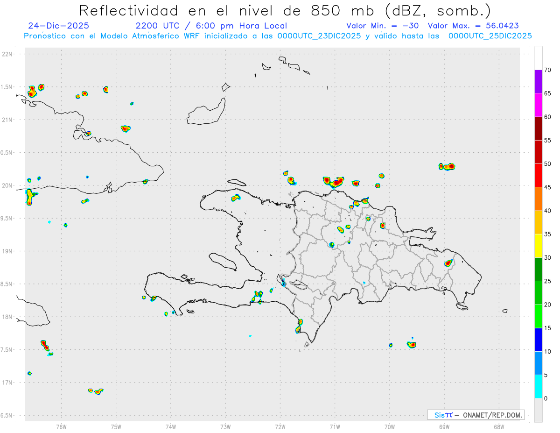
Task: Click the longitude label '71W'
Action: (x=335, y=426)
